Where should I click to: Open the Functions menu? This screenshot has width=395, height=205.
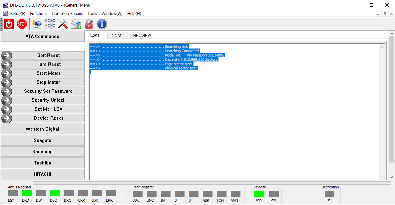[39, 14]
